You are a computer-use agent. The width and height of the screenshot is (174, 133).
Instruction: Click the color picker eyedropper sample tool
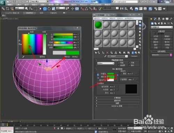(x=23, y=57)
